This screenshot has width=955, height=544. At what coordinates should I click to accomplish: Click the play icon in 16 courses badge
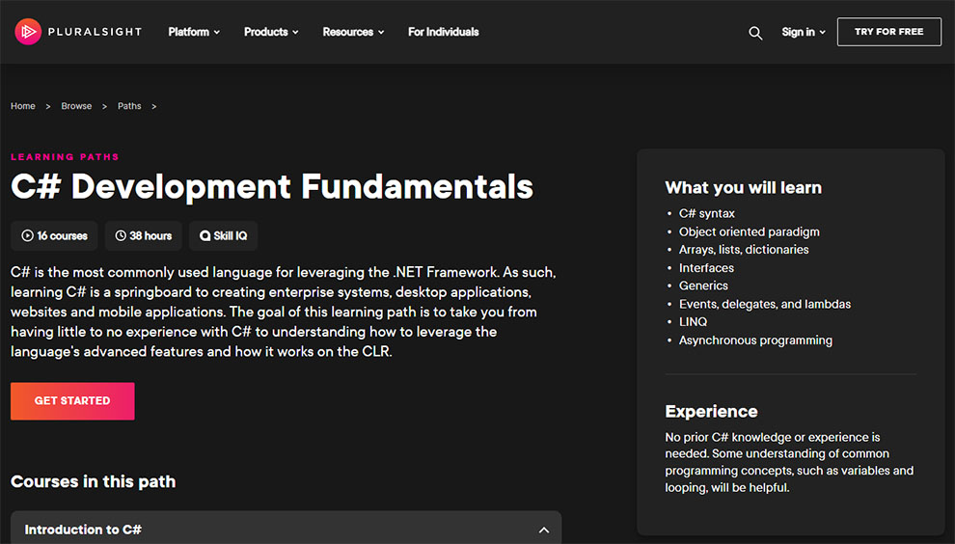(27, 235)
